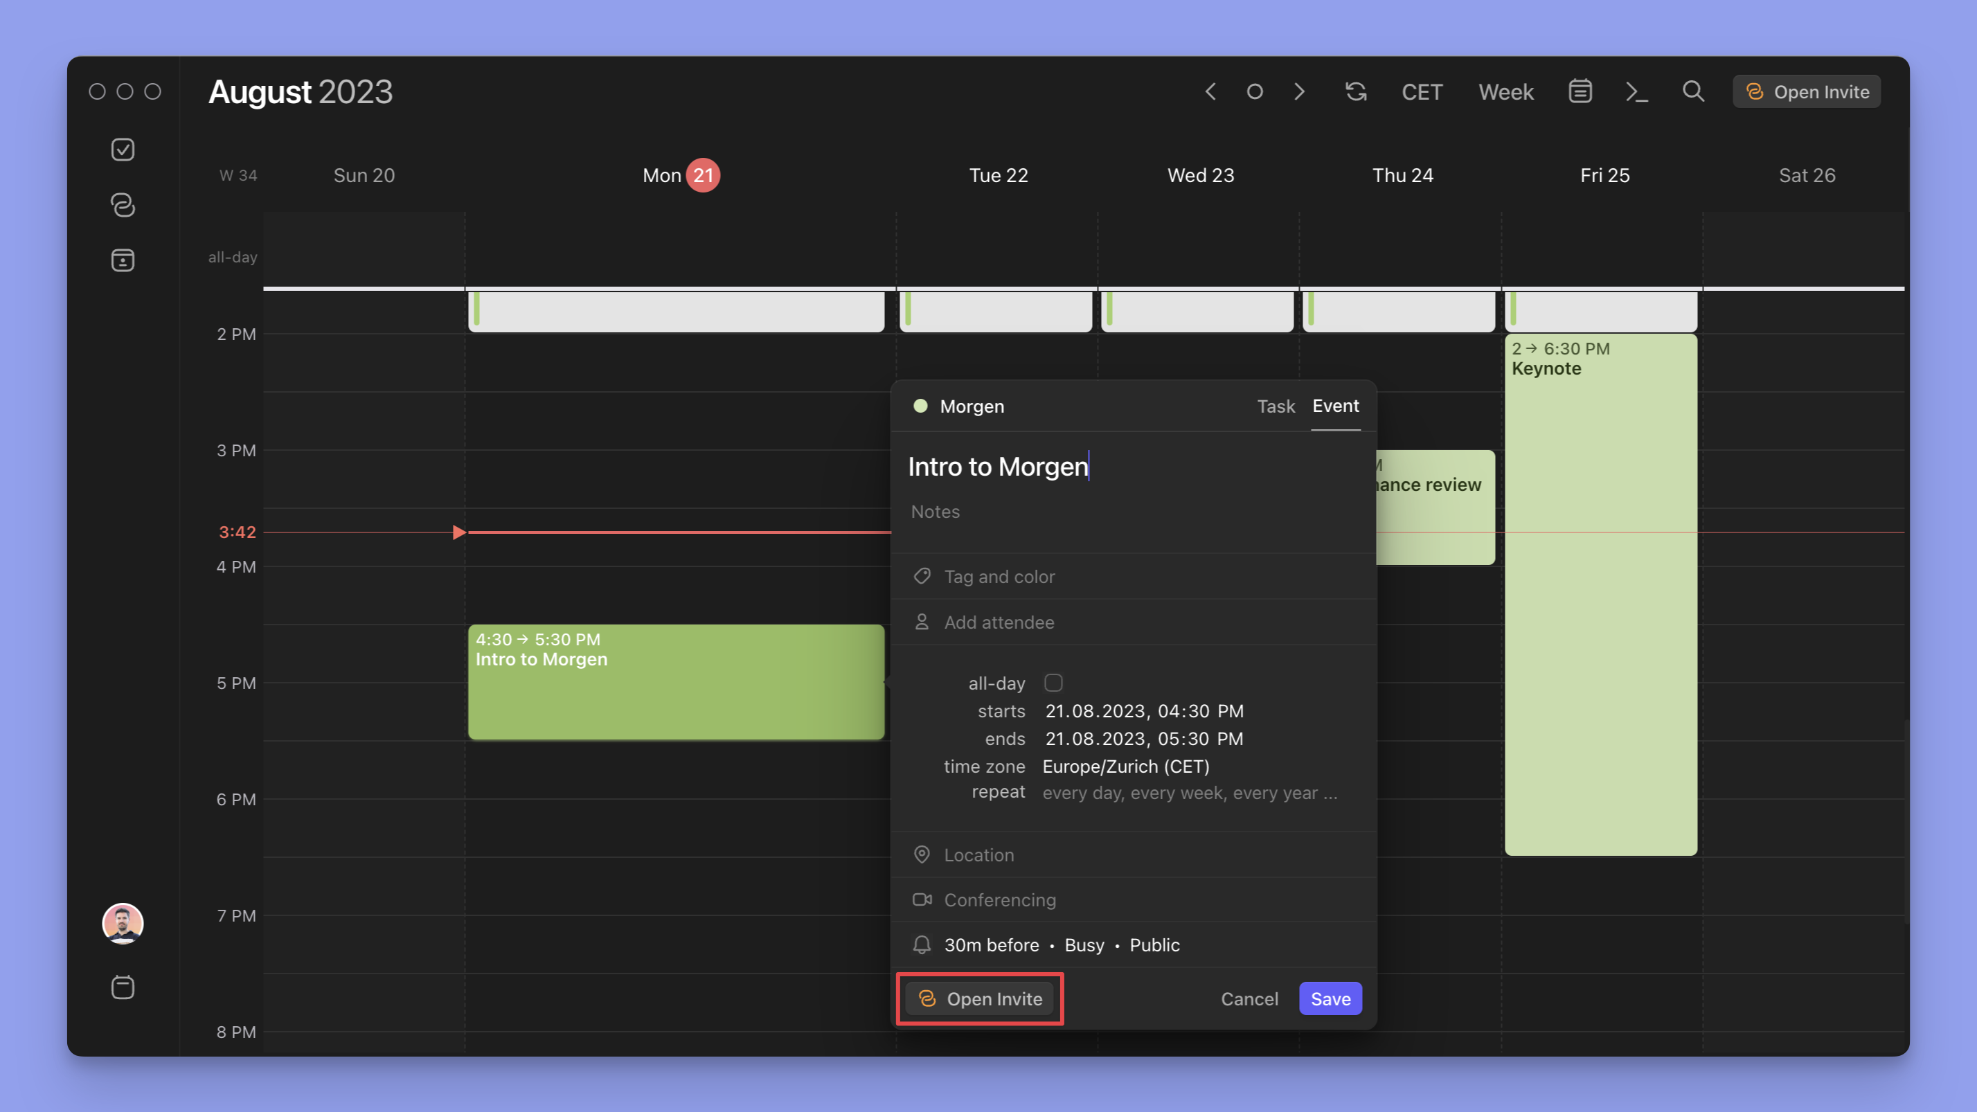Select the Thu 24 day header

1402,175
